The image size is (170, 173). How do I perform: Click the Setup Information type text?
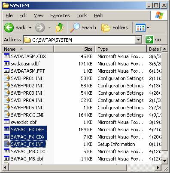coord(116,144)
